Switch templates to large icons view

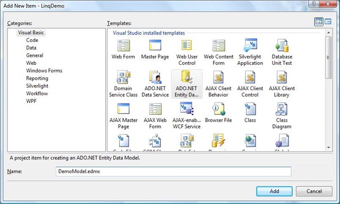[x=319, y=22]
